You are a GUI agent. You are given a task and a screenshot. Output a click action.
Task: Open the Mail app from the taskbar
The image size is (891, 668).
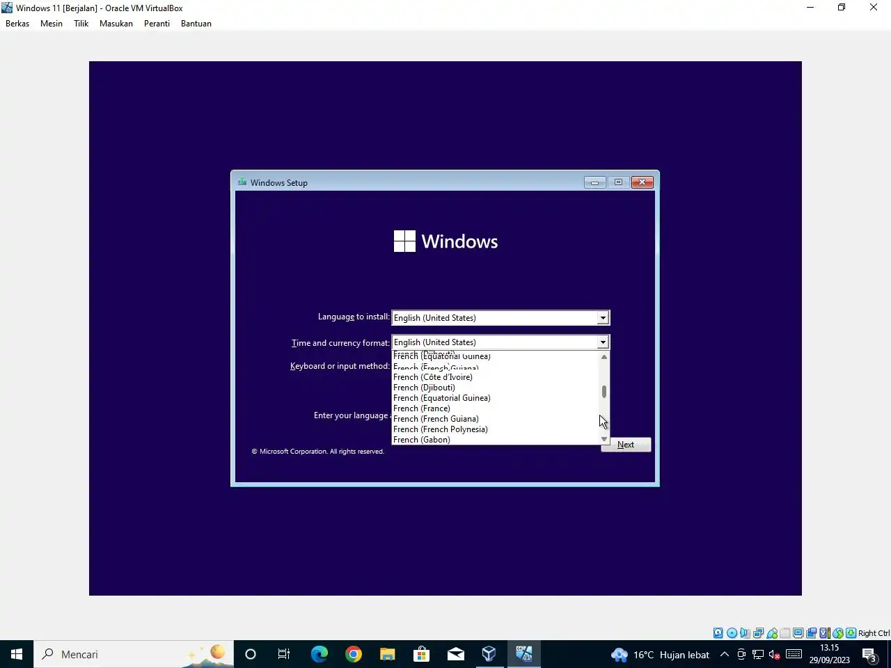coord(456,654)
